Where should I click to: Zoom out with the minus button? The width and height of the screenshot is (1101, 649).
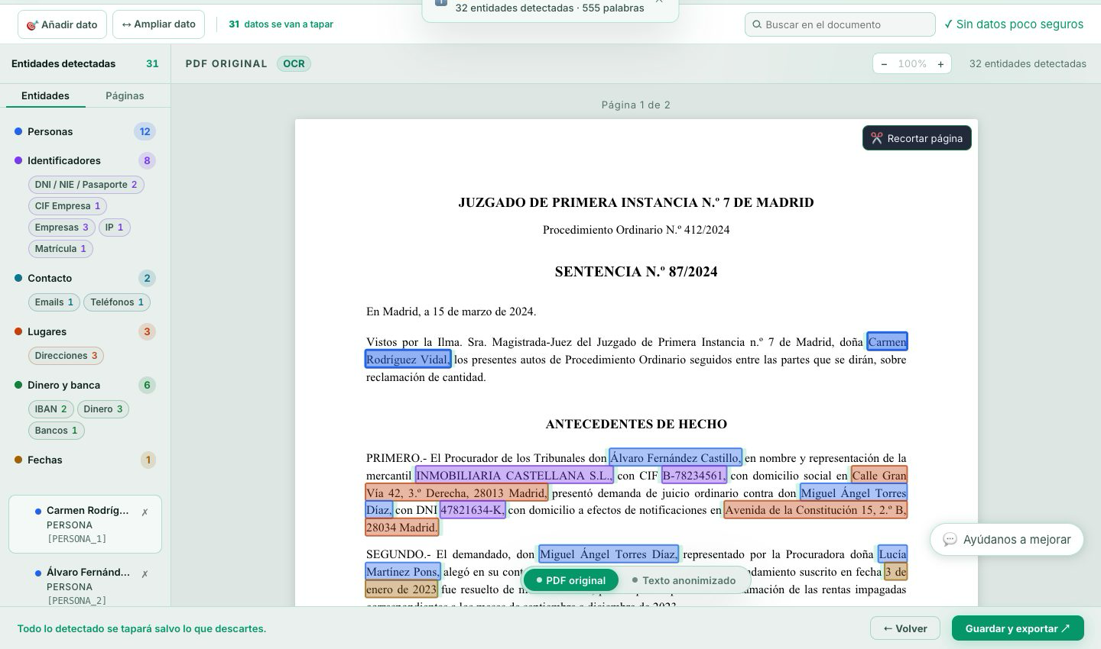click(x=885, y=64)
